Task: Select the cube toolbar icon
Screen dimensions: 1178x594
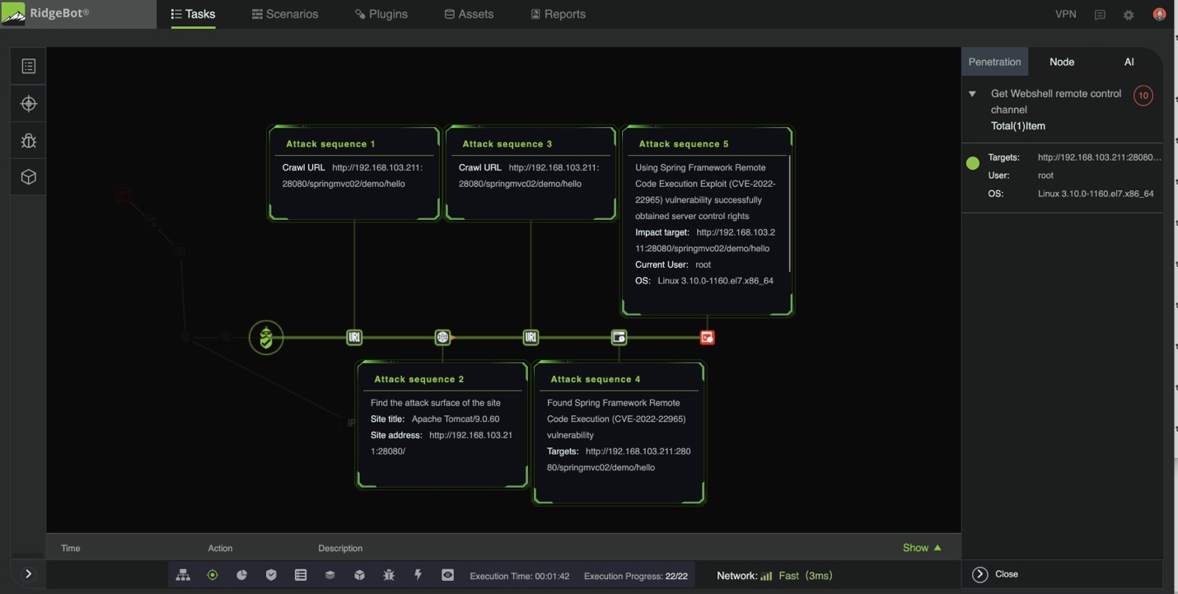Action: 359,575
